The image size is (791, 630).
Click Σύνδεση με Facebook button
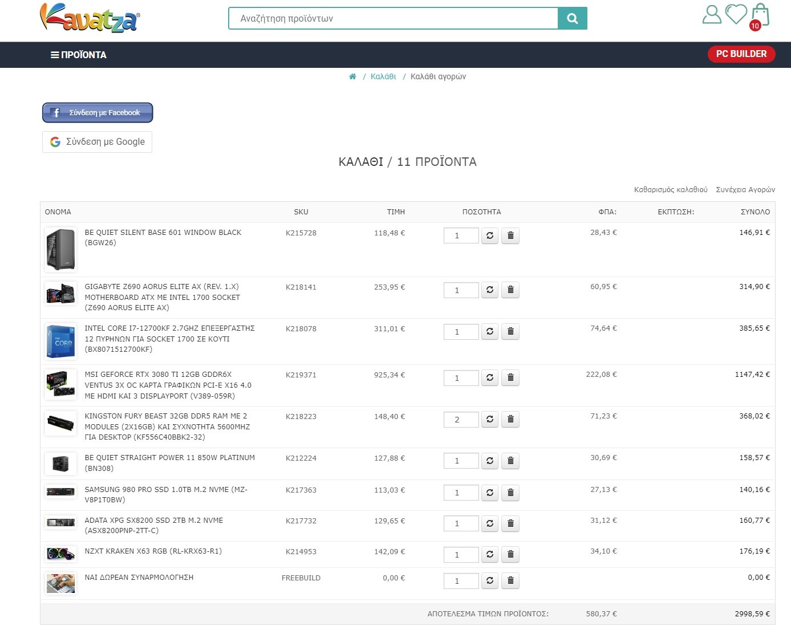click(98, 113)
